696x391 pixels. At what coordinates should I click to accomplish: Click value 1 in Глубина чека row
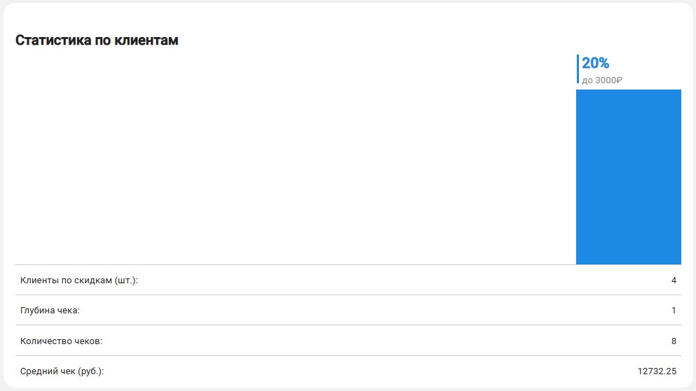[x=674, y=311]
